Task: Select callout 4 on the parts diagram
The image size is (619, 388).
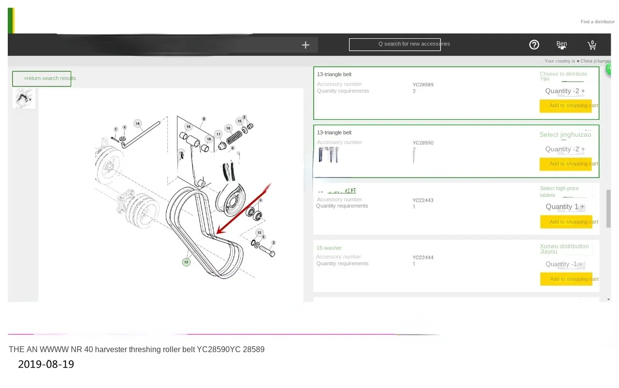Action: 125,127
